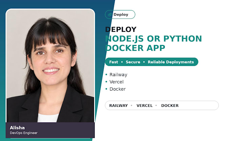
Task: Click the 'DOCKER APP' headline line
Action: tap(135, 48)
